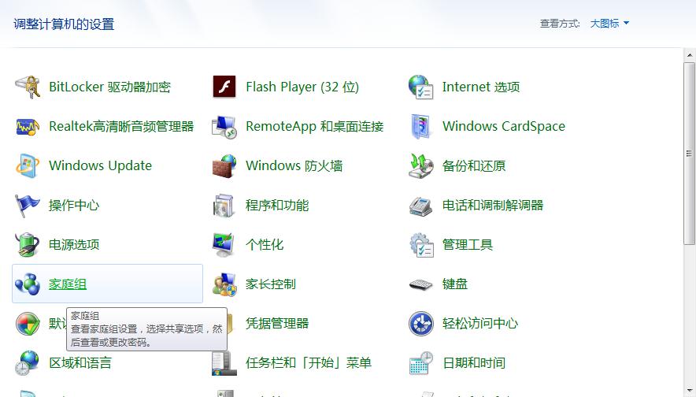The height and width of the screenshot is (397, 696).
Task: Click the 备份和还原 link
Action: coord(474,165)
